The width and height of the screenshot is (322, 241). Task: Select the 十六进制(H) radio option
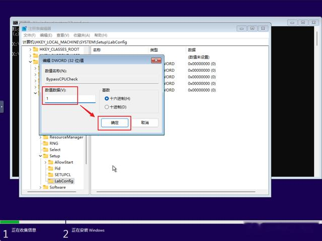tap(117, 98)
